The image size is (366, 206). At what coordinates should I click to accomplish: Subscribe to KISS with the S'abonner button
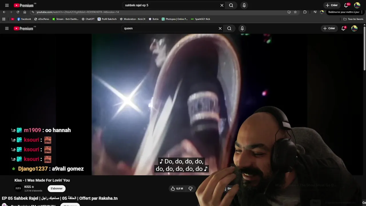coord(57,189)
